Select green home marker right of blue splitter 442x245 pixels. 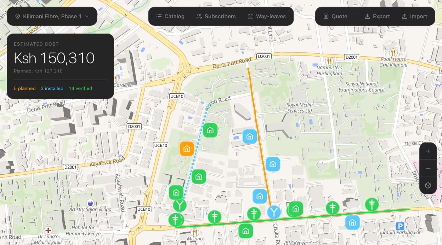(x=296, y=209)
